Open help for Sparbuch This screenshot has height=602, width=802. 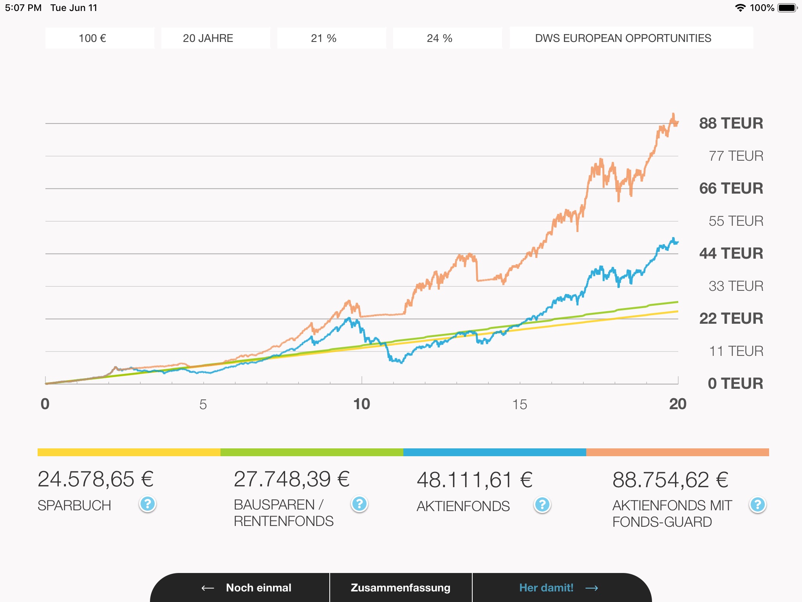point(148,504)
